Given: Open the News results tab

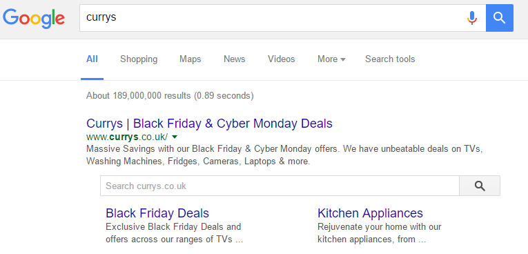Looking at the screenshot, I should pyautogui.click(x=235, y=59).
